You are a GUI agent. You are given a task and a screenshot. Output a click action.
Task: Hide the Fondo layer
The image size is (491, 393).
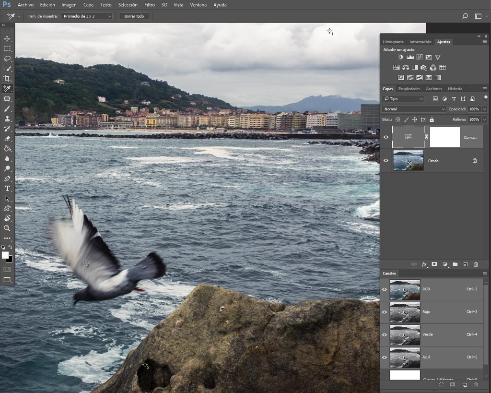click(x=386, y=160)
